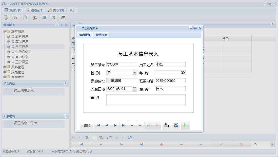Click the print icon in the entry dialog
278x157 pixels.
point(166,125)
